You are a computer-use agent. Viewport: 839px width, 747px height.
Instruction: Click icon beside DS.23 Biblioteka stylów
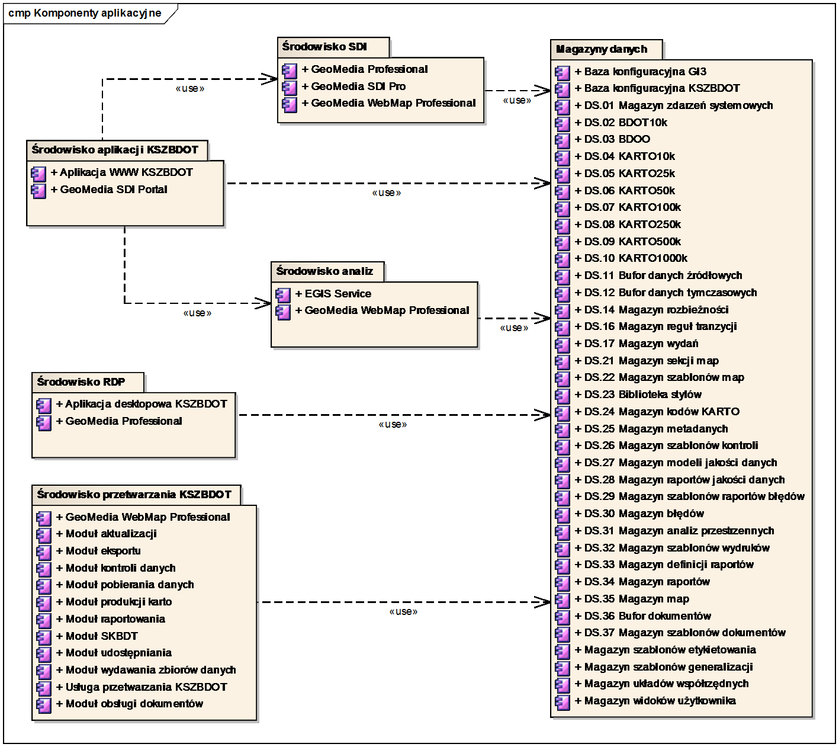tap(562, 396)
